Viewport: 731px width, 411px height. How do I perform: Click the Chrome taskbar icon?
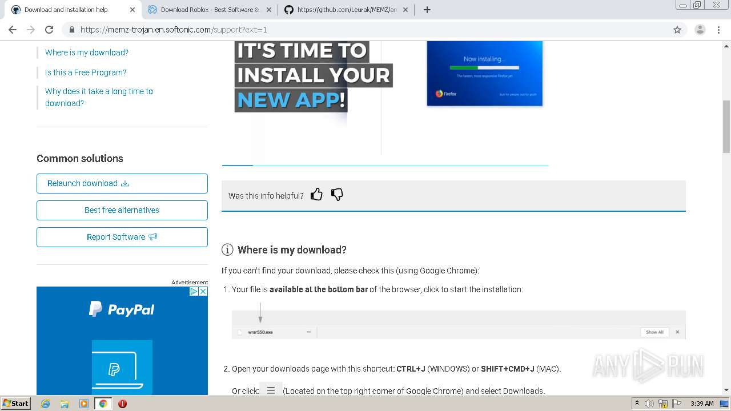[x=103, y=404]
